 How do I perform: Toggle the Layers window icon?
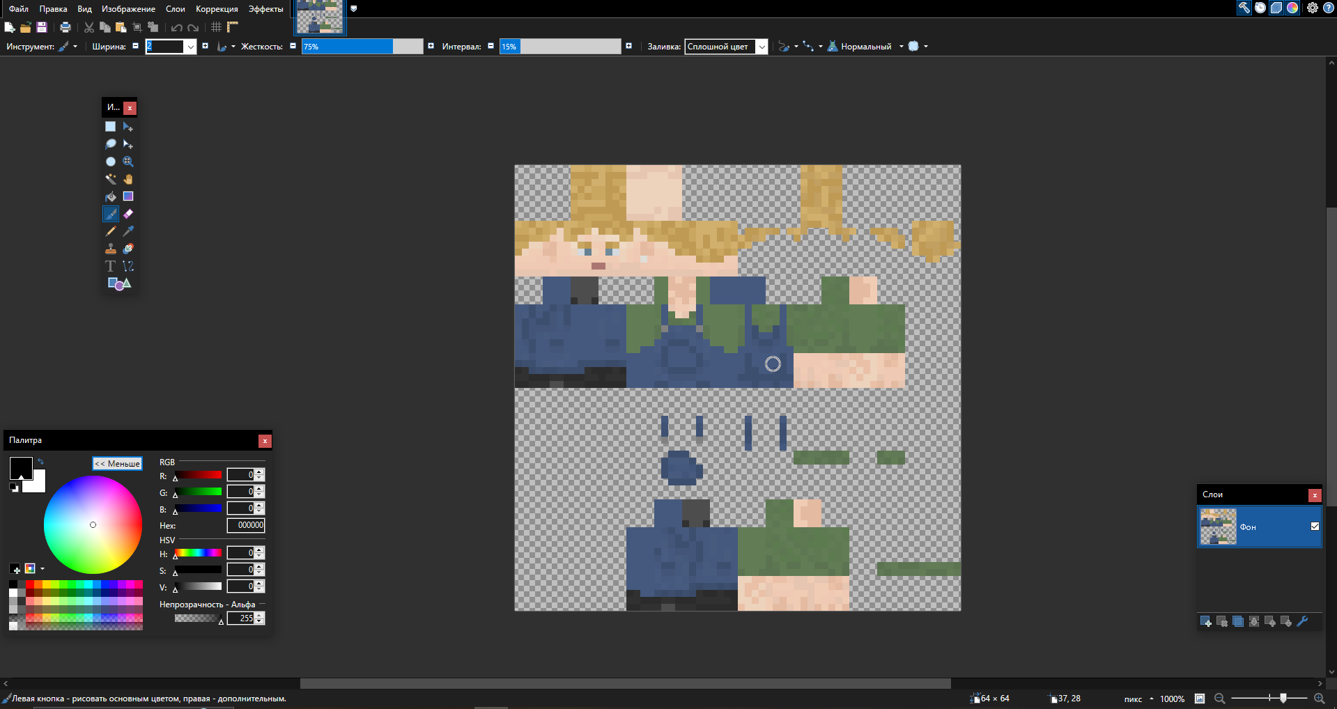point(1276,8)
